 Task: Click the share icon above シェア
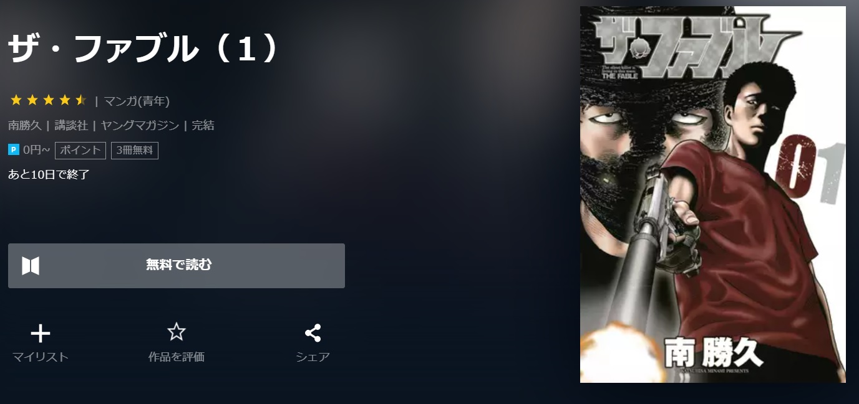313,333
